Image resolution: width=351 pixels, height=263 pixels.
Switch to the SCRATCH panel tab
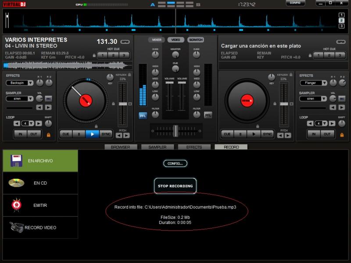[196, 40]
